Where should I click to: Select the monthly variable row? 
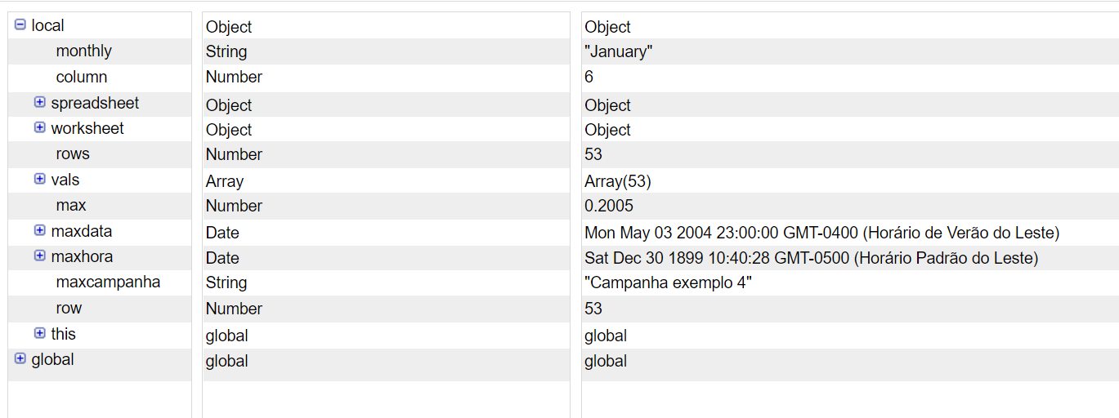tap(83, 51)
